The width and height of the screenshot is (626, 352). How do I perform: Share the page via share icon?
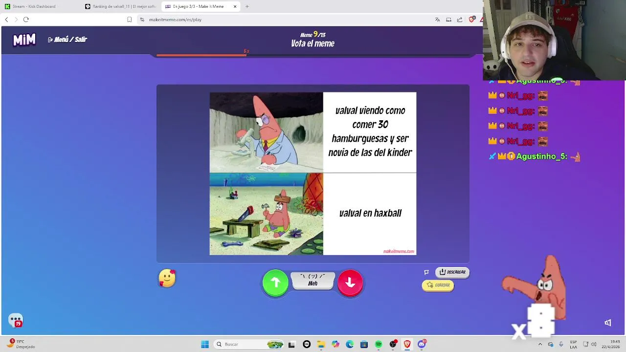pyautogui.click(x=460, y=20)
